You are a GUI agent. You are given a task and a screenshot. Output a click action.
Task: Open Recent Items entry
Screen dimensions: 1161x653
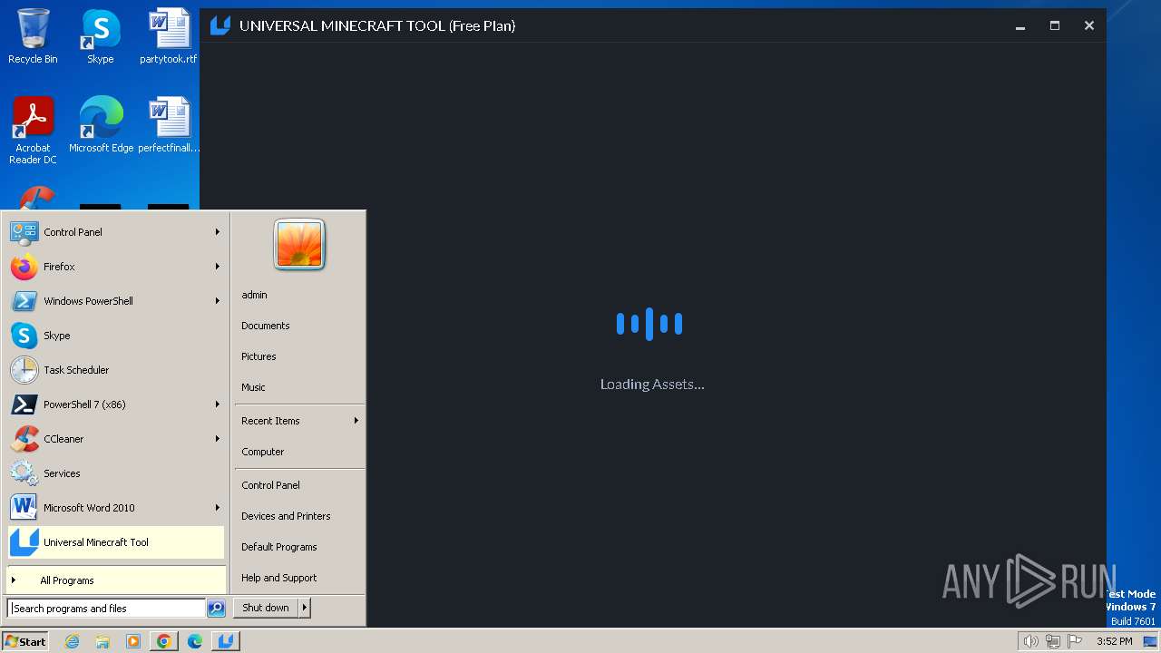click(299, 421)
